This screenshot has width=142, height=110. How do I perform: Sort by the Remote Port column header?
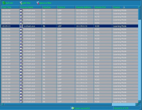point(103,7)
